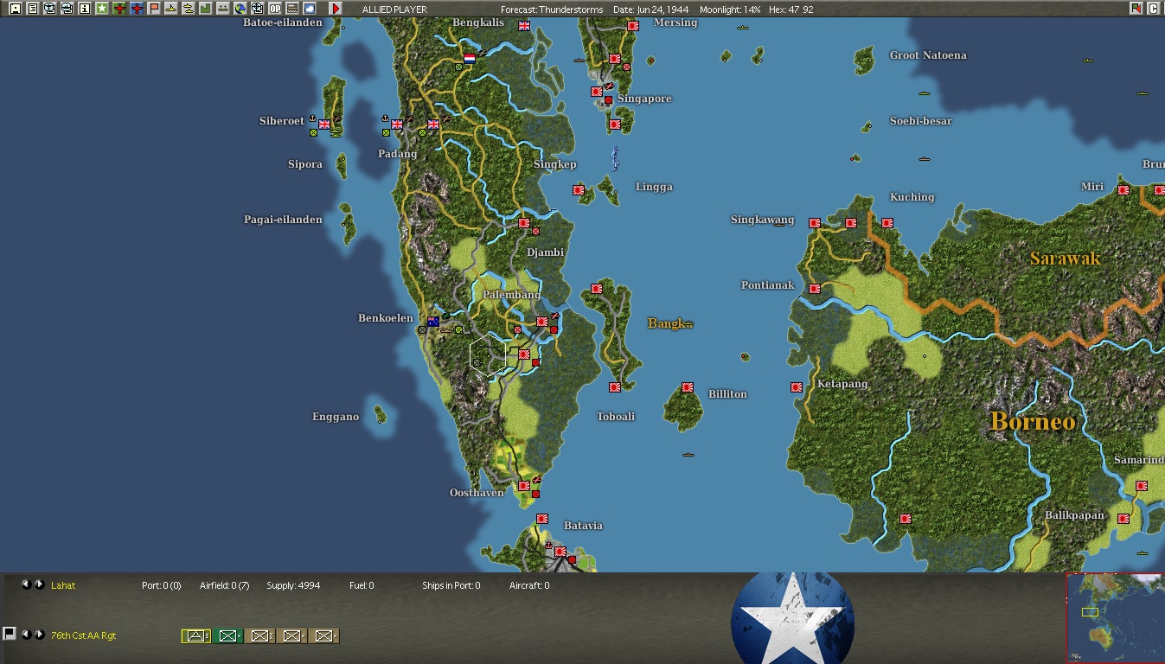
Task: Click the Japanese flag at Pontianak
Action: coord(815,289)
